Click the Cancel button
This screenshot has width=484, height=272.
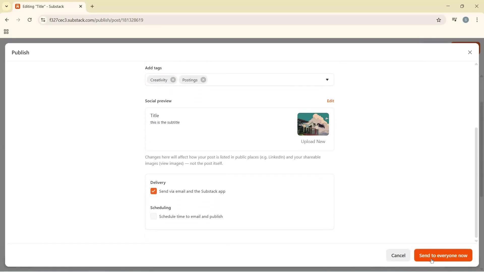click(x=398, y=255)
